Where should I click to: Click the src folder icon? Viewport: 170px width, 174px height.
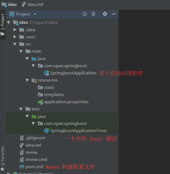[x=22, y=44]
